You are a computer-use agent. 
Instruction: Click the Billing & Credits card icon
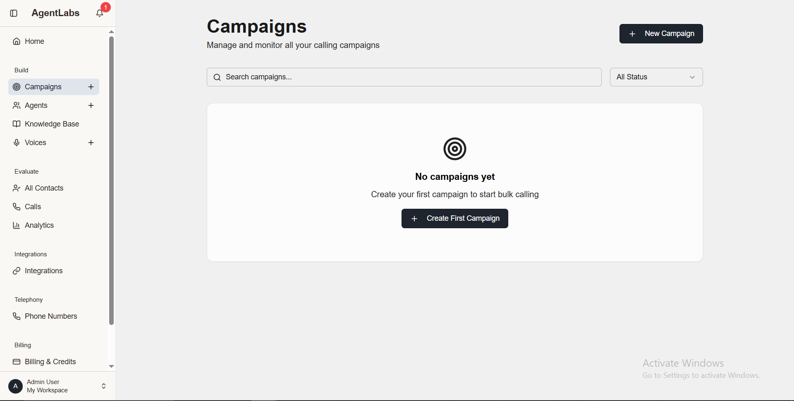click(x=17, y=362)
